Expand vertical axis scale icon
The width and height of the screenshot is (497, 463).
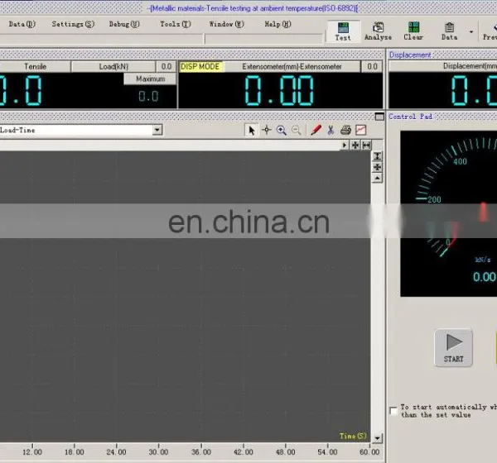377,156
